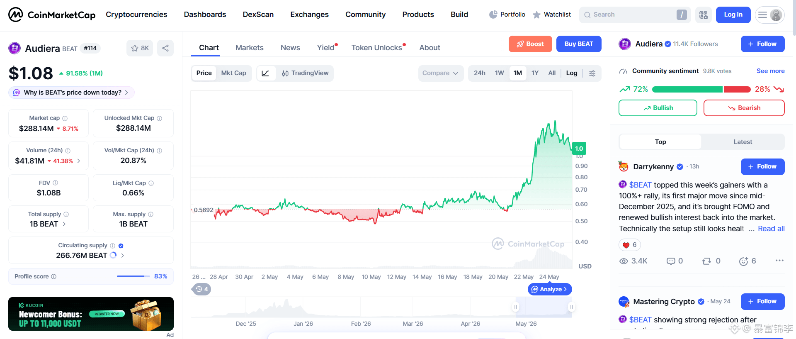Set chart range to 24h

[480, 73]
